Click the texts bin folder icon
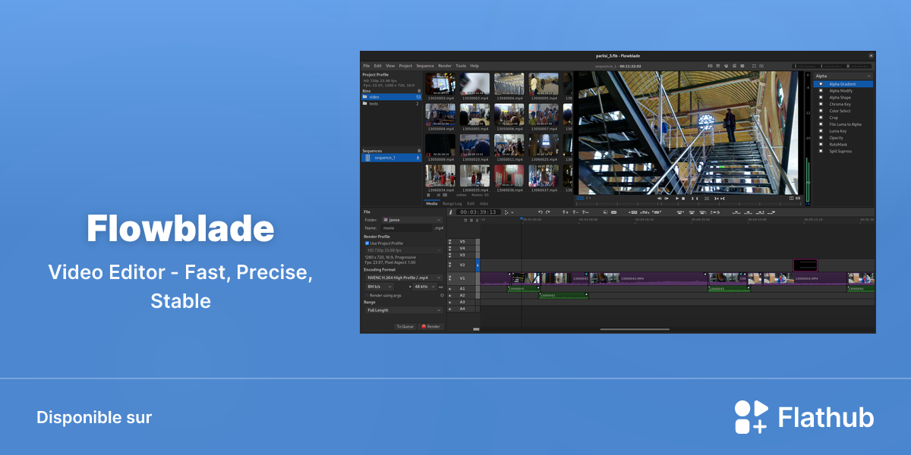Image resolution: width=911 pixels, height=455 pixels. point(365,103)
